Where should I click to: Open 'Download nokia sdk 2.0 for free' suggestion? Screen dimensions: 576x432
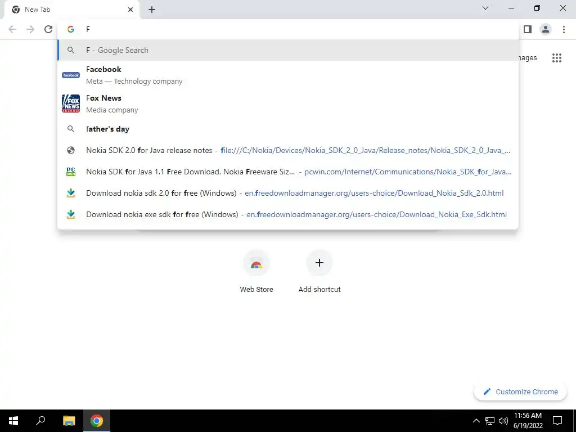(289, 193)
